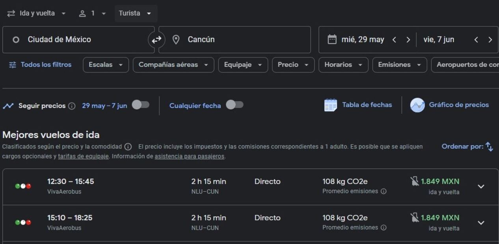This screenshot has width=499, height=244.
Task: Open the Tabla de fechas calendar icon
Action: [330, 105]
